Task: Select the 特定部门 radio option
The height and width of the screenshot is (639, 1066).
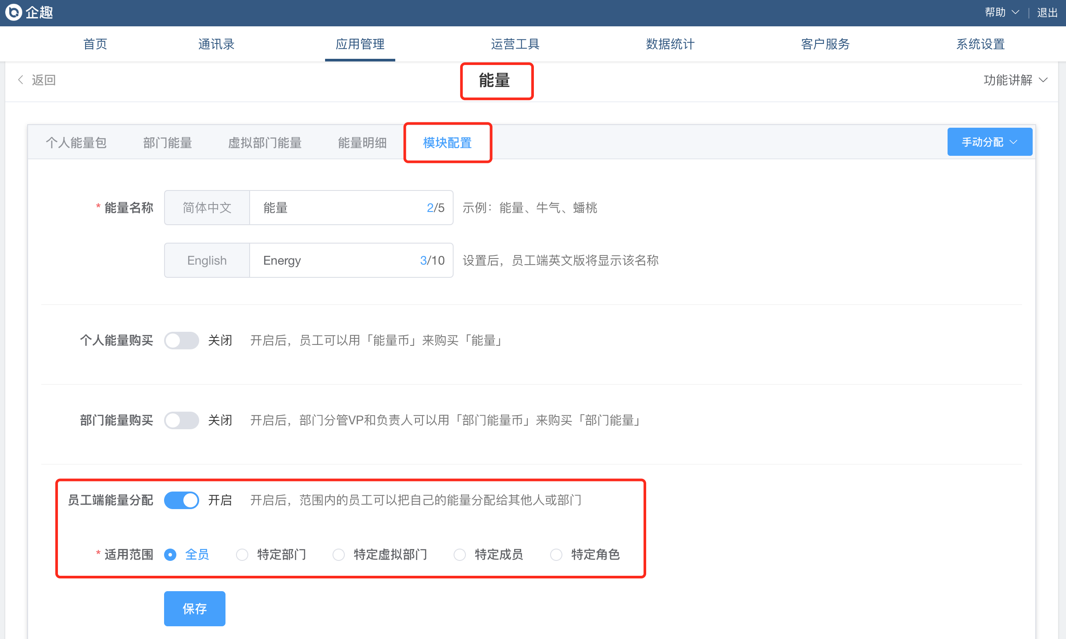Action: coord(242,555)
